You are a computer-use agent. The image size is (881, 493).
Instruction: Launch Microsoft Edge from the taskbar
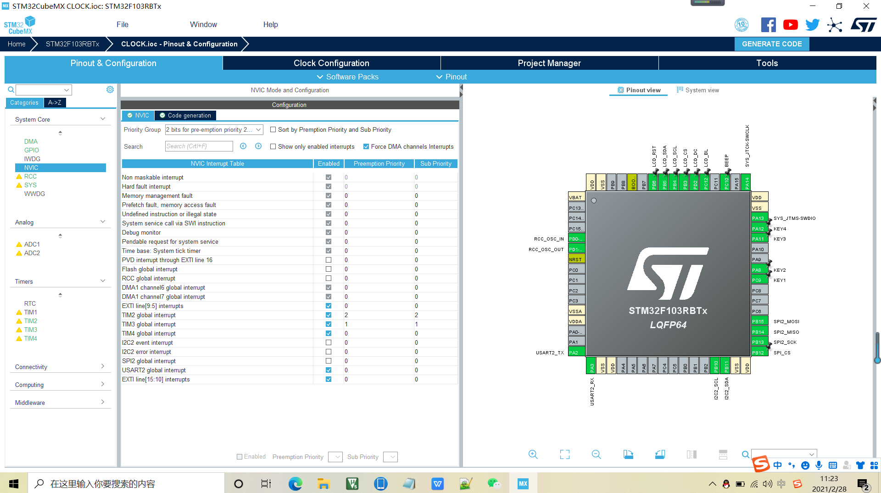coord(295,483)
